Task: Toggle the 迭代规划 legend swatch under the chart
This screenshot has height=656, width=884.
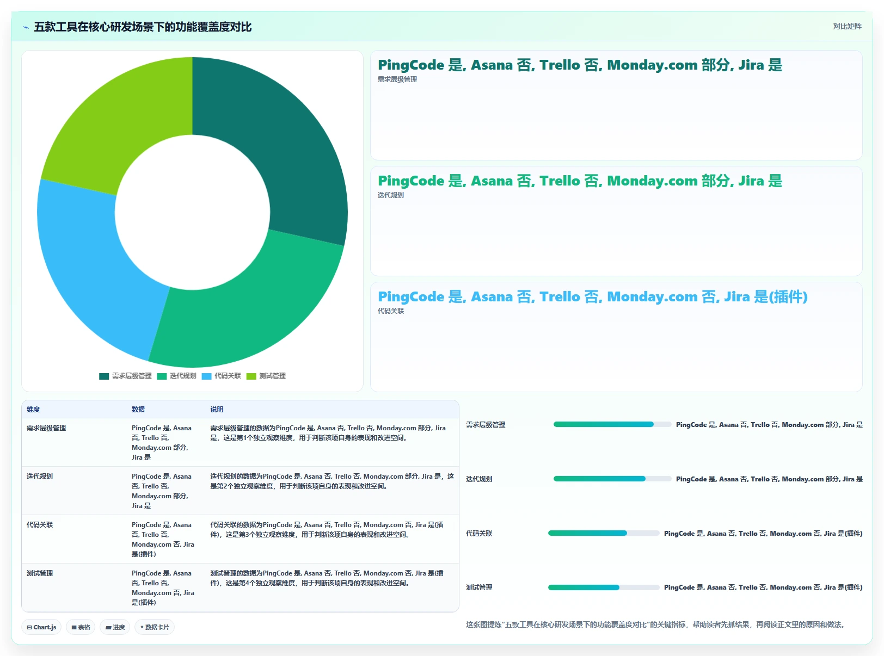Action: (162, 376)
